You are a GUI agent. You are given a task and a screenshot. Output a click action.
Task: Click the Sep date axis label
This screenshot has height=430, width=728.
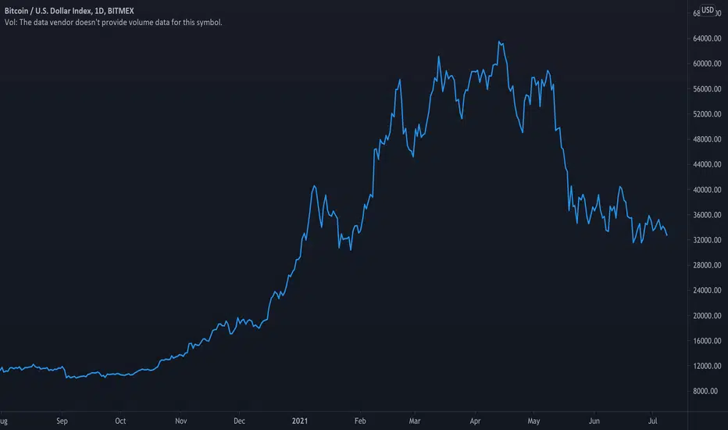62,421
